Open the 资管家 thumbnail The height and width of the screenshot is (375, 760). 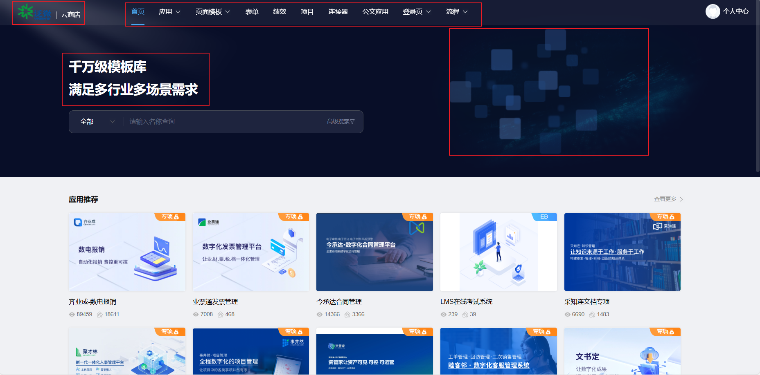[374, 351]
